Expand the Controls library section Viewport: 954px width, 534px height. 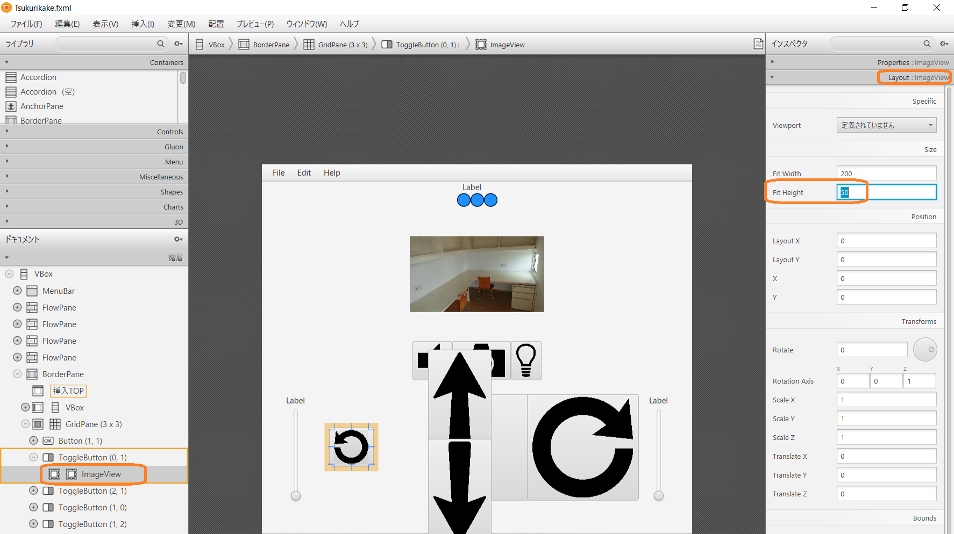[x=94, y=132]
